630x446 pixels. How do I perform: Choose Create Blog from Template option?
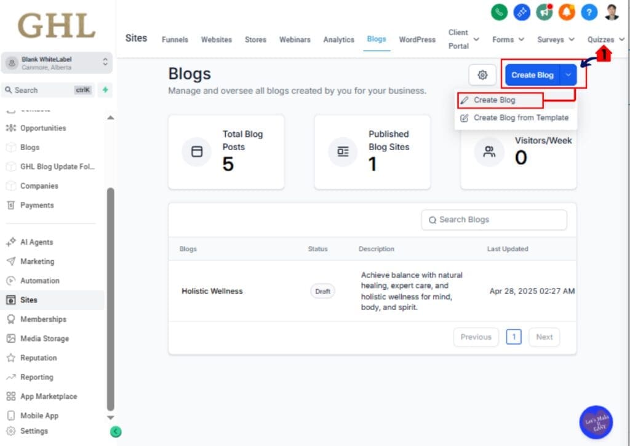tap(522, 117)
